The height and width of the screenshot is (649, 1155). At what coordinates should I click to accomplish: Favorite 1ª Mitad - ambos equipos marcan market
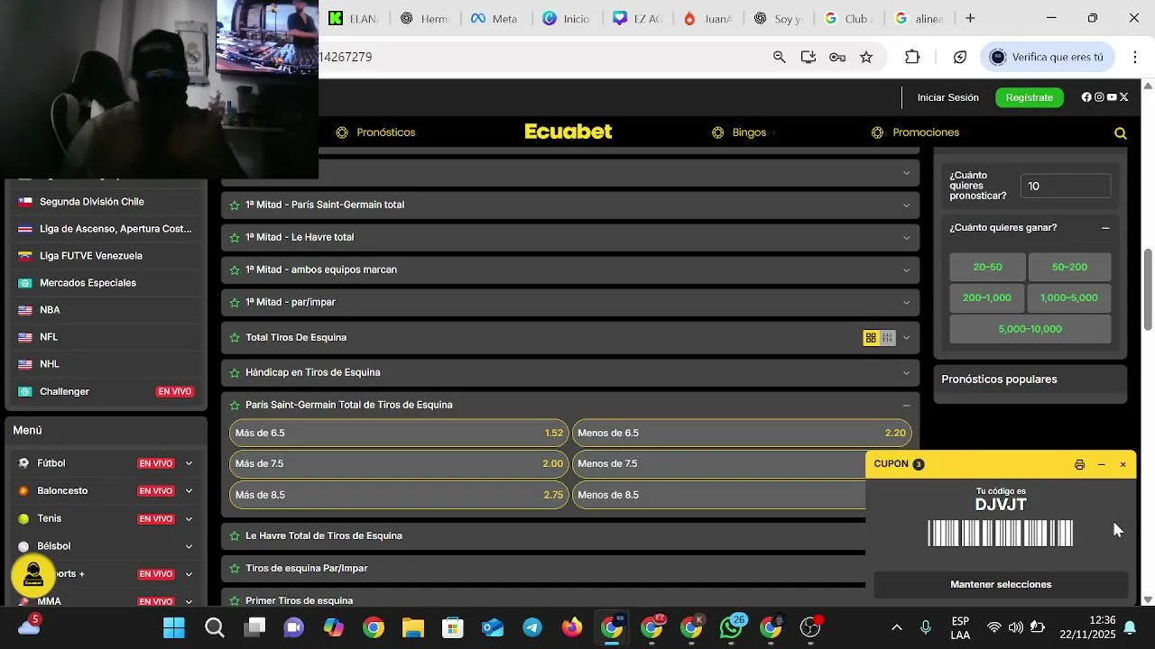[x=235, y=270]
